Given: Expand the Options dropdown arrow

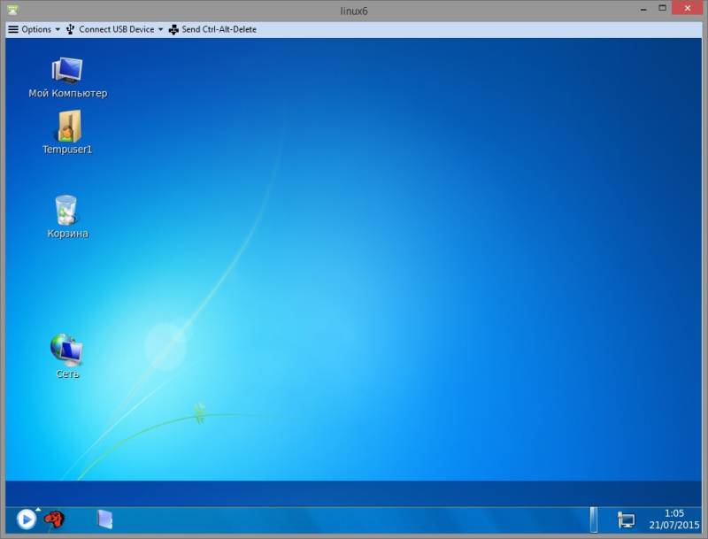Looking at the screenshot, I should click(x=58, y=30).
